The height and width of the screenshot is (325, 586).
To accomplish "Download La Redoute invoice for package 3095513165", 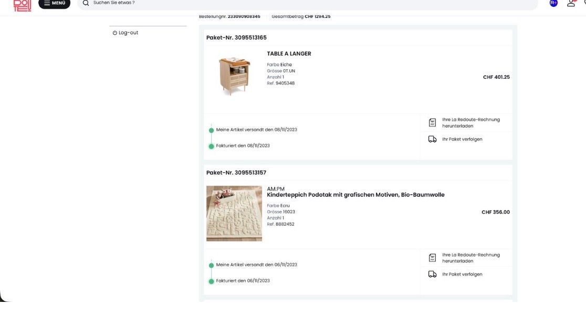I will [471, 123].
